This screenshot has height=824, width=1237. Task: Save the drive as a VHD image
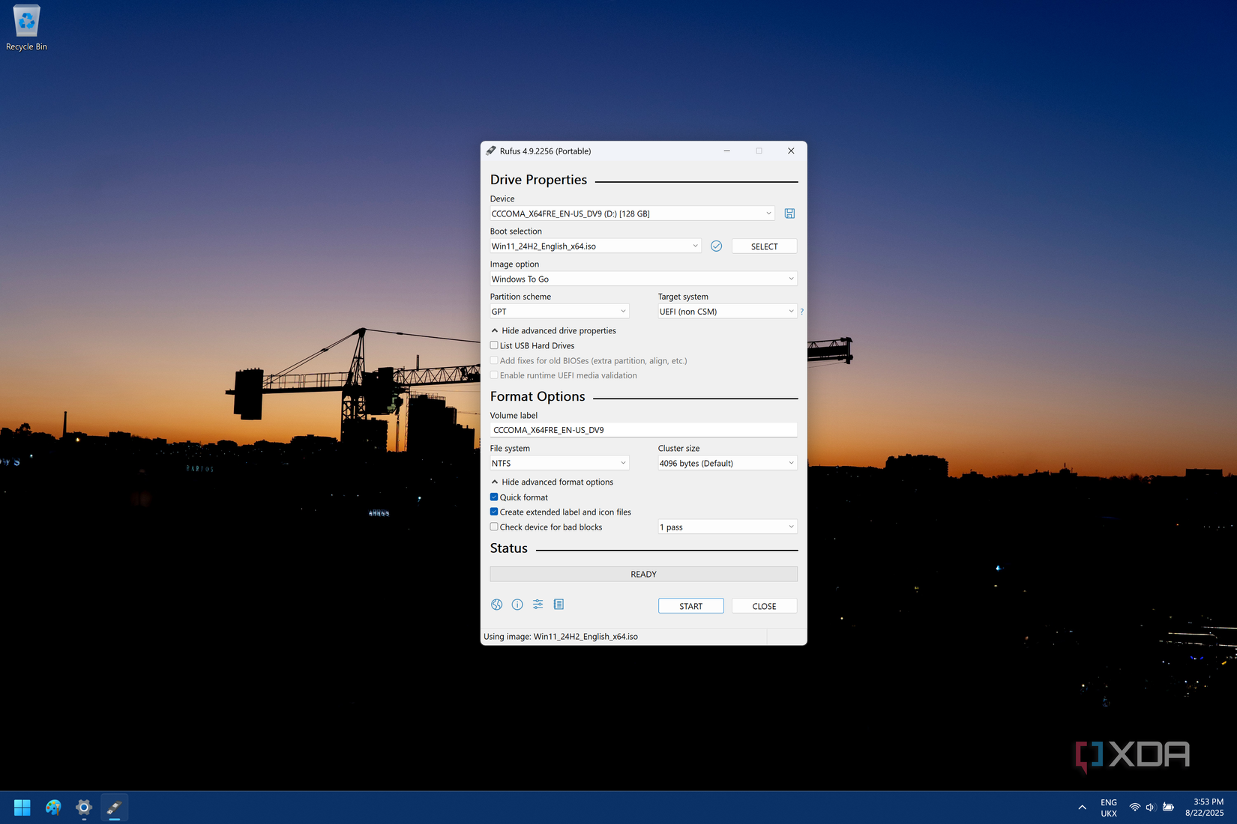click(x=789, y=213)
